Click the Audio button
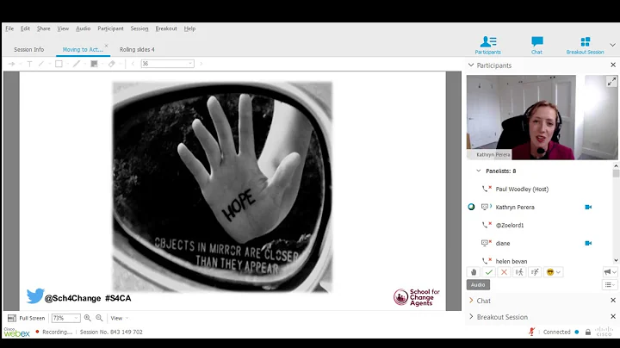 [478, 285]
